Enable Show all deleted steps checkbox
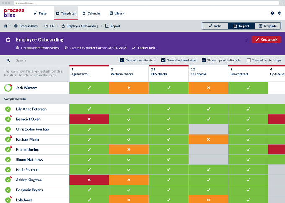This screenshot has height=203, width=285. 249,60
